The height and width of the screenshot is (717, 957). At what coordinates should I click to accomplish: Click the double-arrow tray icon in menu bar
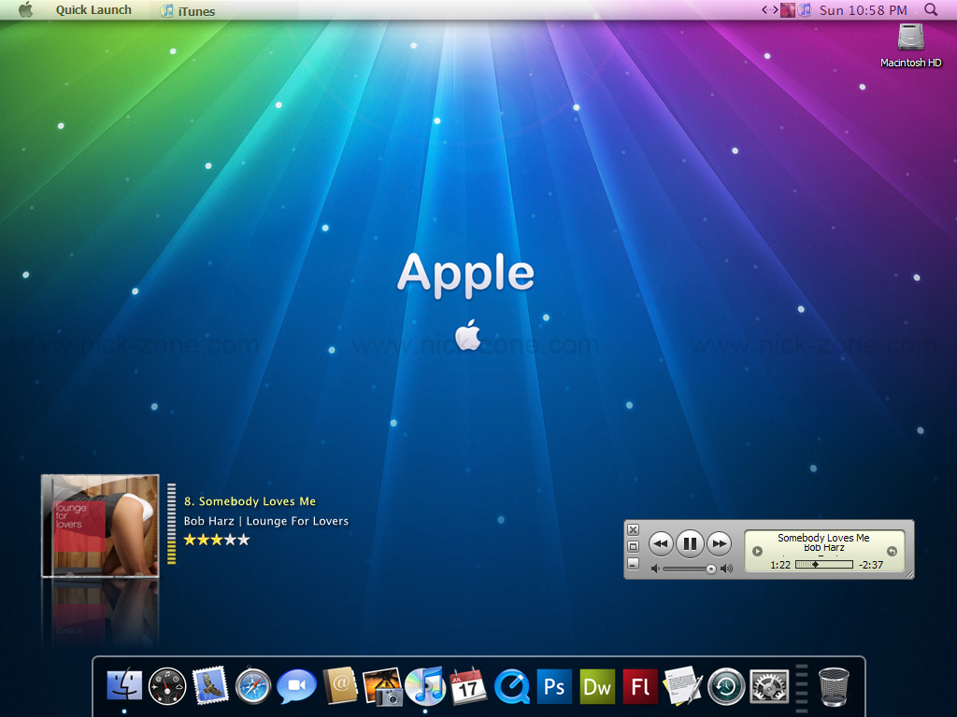tap(770, 9)
